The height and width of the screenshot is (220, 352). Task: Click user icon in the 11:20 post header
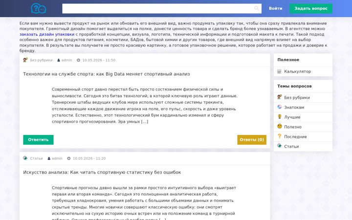point(49,158)
